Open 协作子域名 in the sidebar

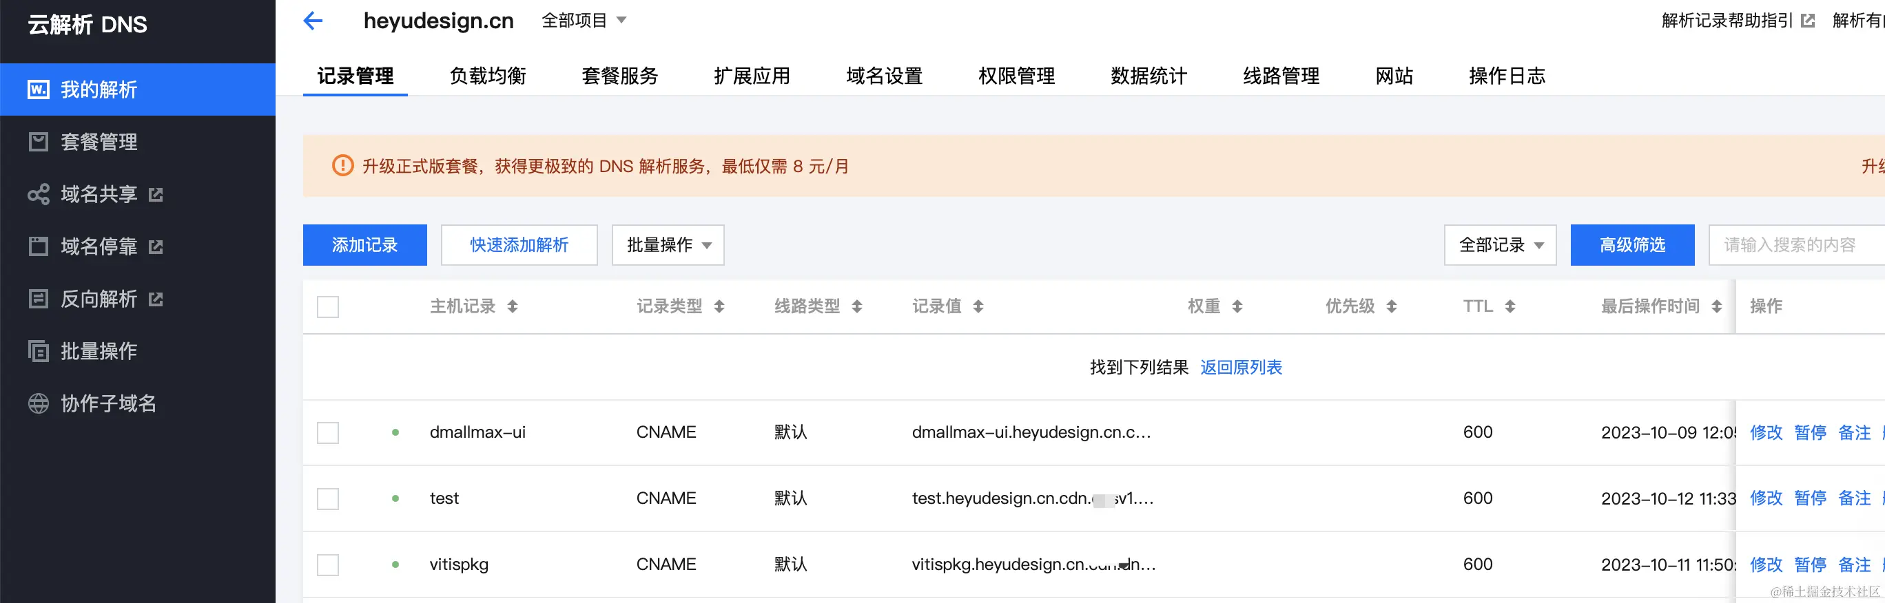point(138,403)
